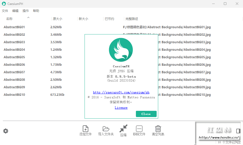Sort by 新大小 column header

[83, 19]
